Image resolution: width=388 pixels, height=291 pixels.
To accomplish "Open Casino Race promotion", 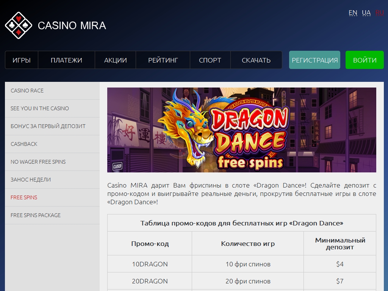I will coord(27,91).
